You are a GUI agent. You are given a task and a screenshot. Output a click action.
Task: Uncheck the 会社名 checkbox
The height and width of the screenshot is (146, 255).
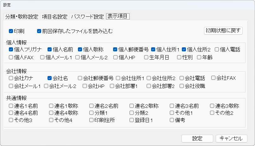point(50,78)
